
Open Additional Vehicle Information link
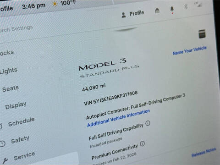pos(118,118)
